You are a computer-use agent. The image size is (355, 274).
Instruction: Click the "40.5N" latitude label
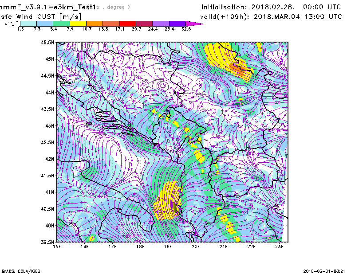[47, 209]
